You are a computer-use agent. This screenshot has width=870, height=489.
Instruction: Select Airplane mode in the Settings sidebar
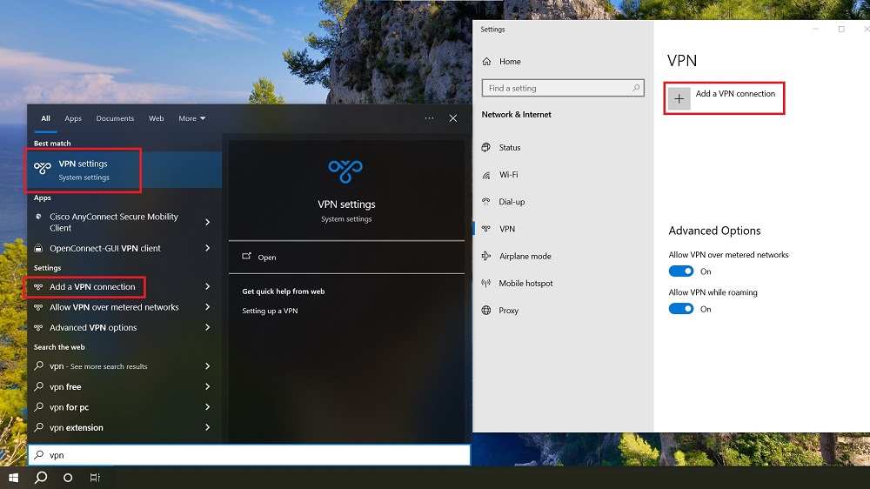[x=525, y=257]
